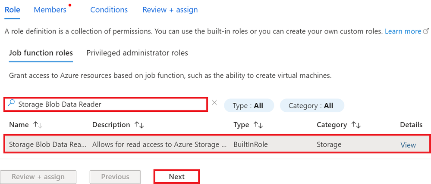
Task: Show Privileged administrator roles
Action: click(137, 53)
